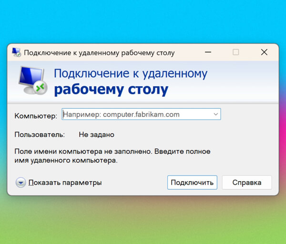The image size is (286, 244).
Task: Click the Не задано user value
Action: click(x=96, y=134)
